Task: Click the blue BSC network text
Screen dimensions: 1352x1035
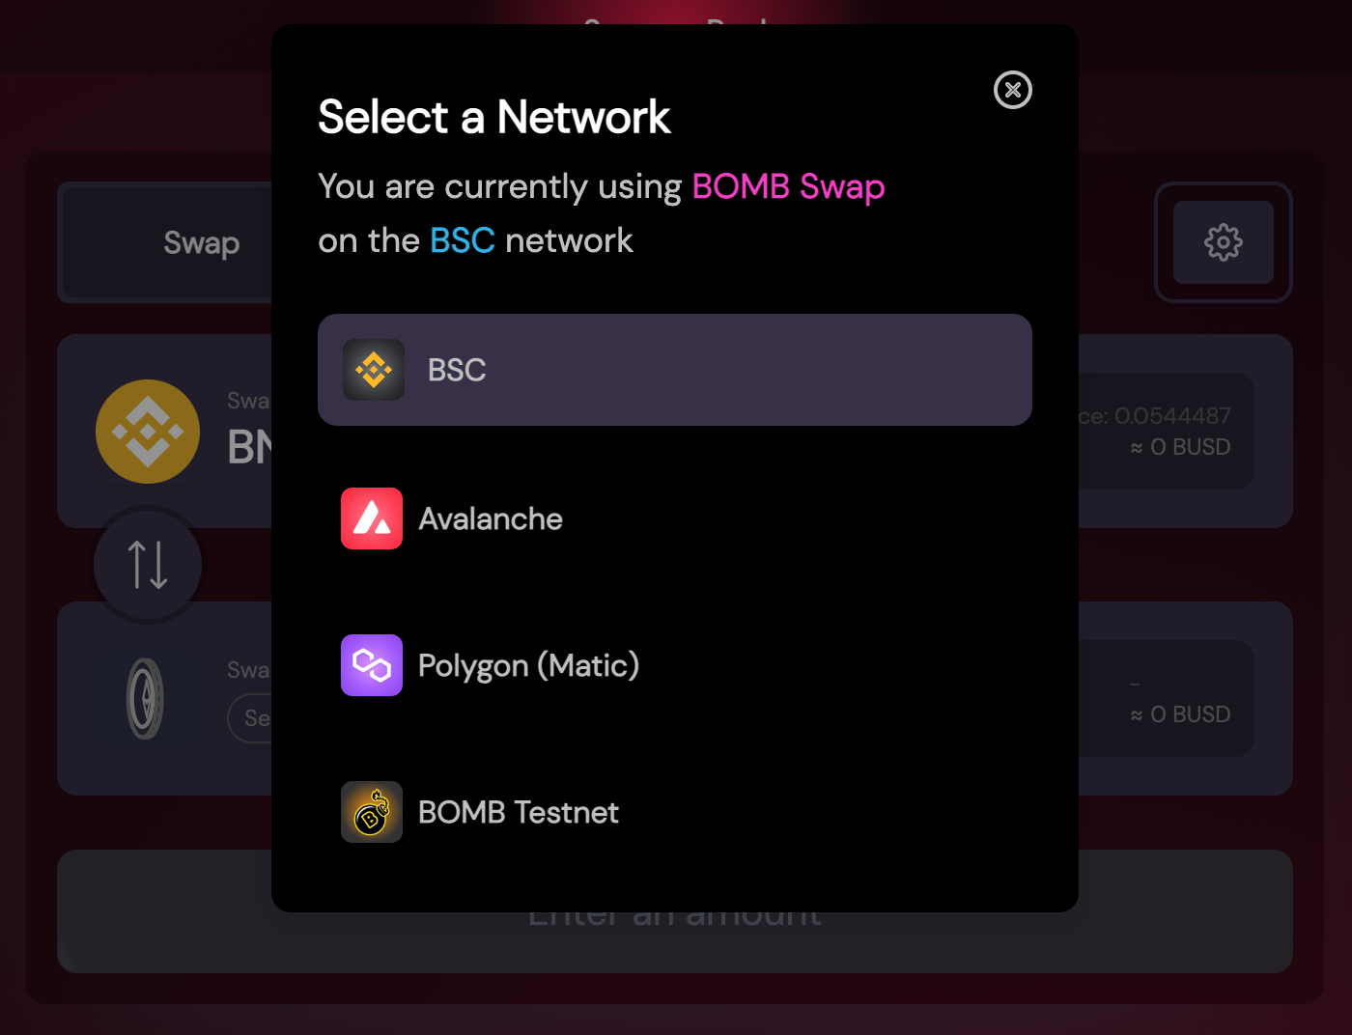Action: [463, 240]
